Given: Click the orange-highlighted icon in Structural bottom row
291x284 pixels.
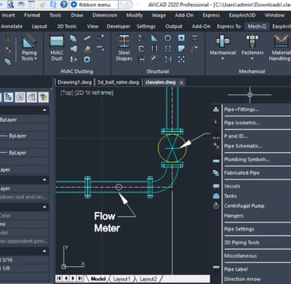Looking at the screenshot, I should click(x=154, y=59).
